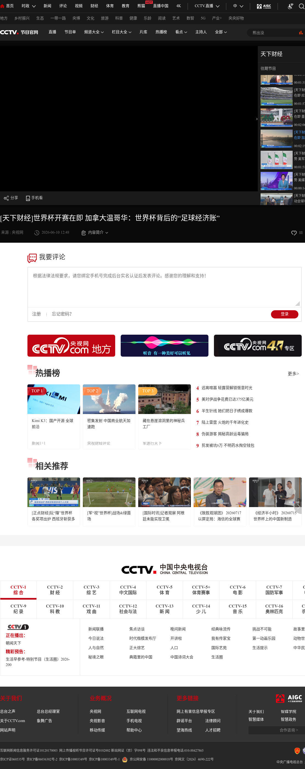Viewport: 305px width, 769px height.
Task: Click the accessibility icon in header
Action: [290, 6]
